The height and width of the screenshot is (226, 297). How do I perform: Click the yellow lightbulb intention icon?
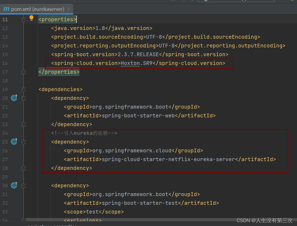31,18
